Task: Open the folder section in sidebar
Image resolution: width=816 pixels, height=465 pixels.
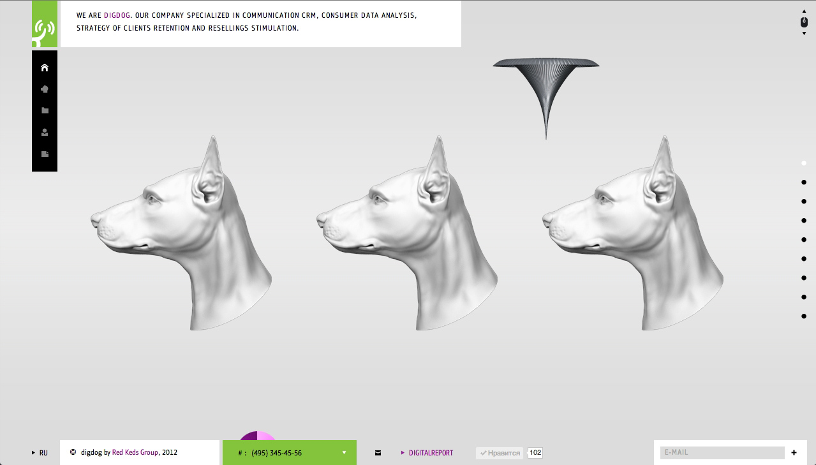Action: click(x=45, y=110)
